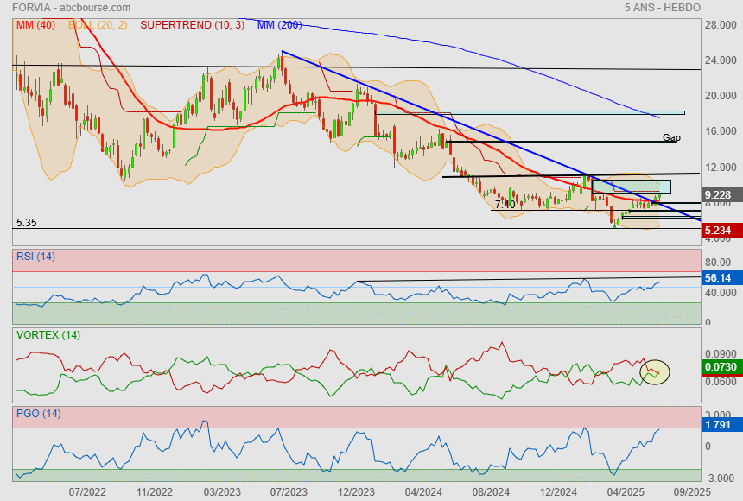This screenshot has height=501, width=743.
Task: Click the 07/2023 date axis label
Action: pyautogui.click(x=289, y=492)
